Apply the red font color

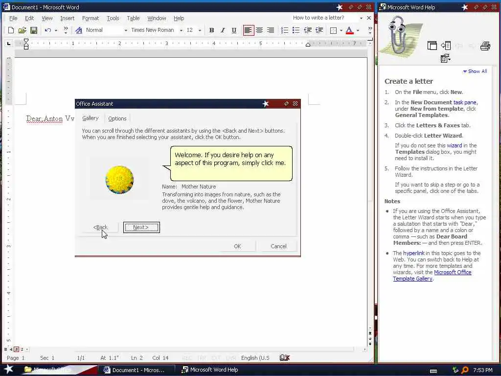point(349,30)
